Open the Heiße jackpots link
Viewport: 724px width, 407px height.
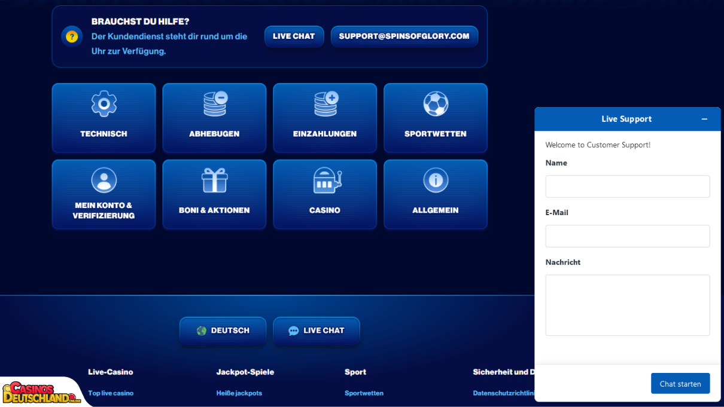[239, 393]
